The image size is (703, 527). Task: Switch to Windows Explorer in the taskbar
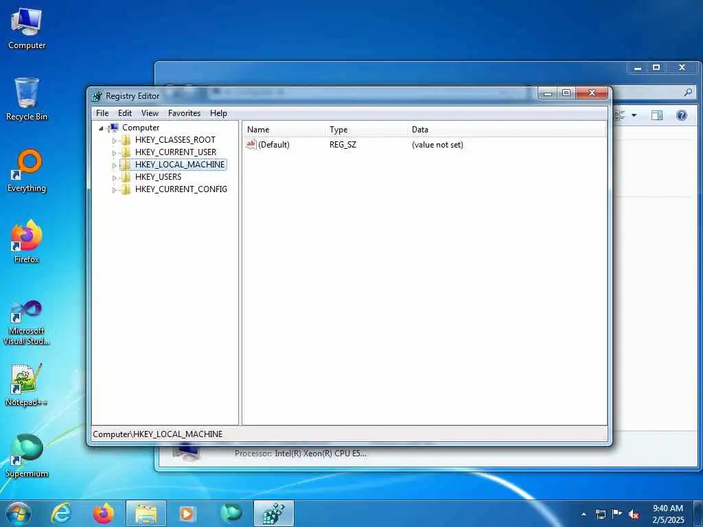[146, 513]
